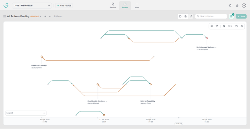Add a new view with the plus icon
The image size is (250, 129).
click(x=45, y=16)
